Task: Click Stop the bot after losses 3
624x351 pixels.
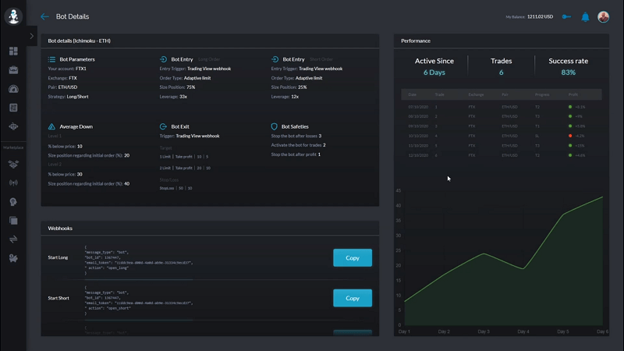Action: pos(296,136)
